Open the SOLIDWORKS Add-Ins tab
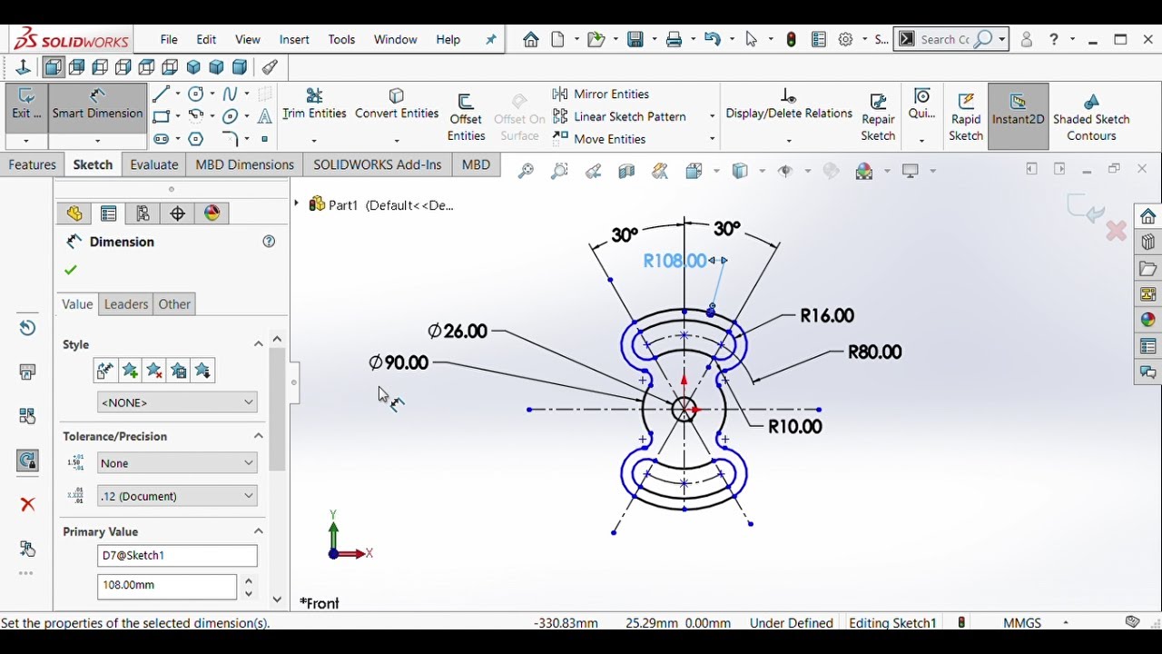 [378, 164]
